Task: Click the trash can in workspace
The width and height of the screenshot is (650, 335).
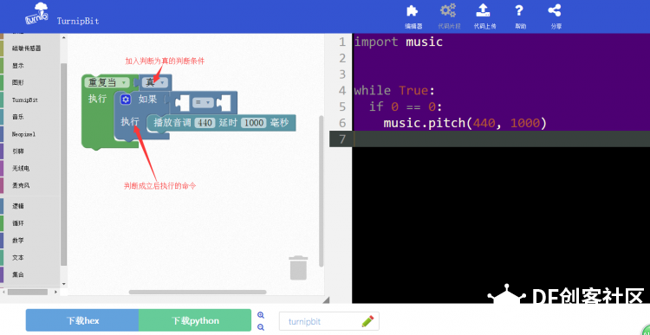Action: pos(298,267)
